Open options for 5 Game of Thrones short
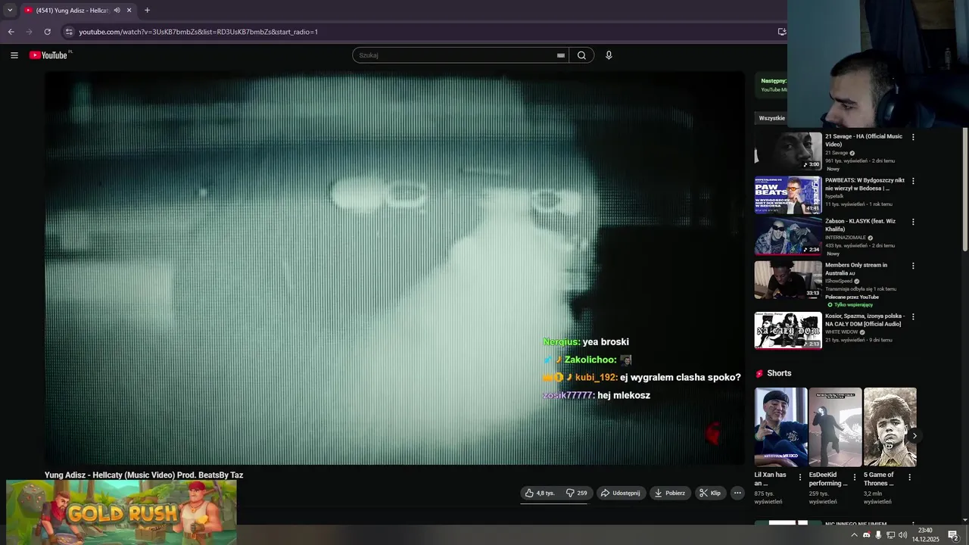This screenshot has height=545, width=969. (x=909, y=478)
